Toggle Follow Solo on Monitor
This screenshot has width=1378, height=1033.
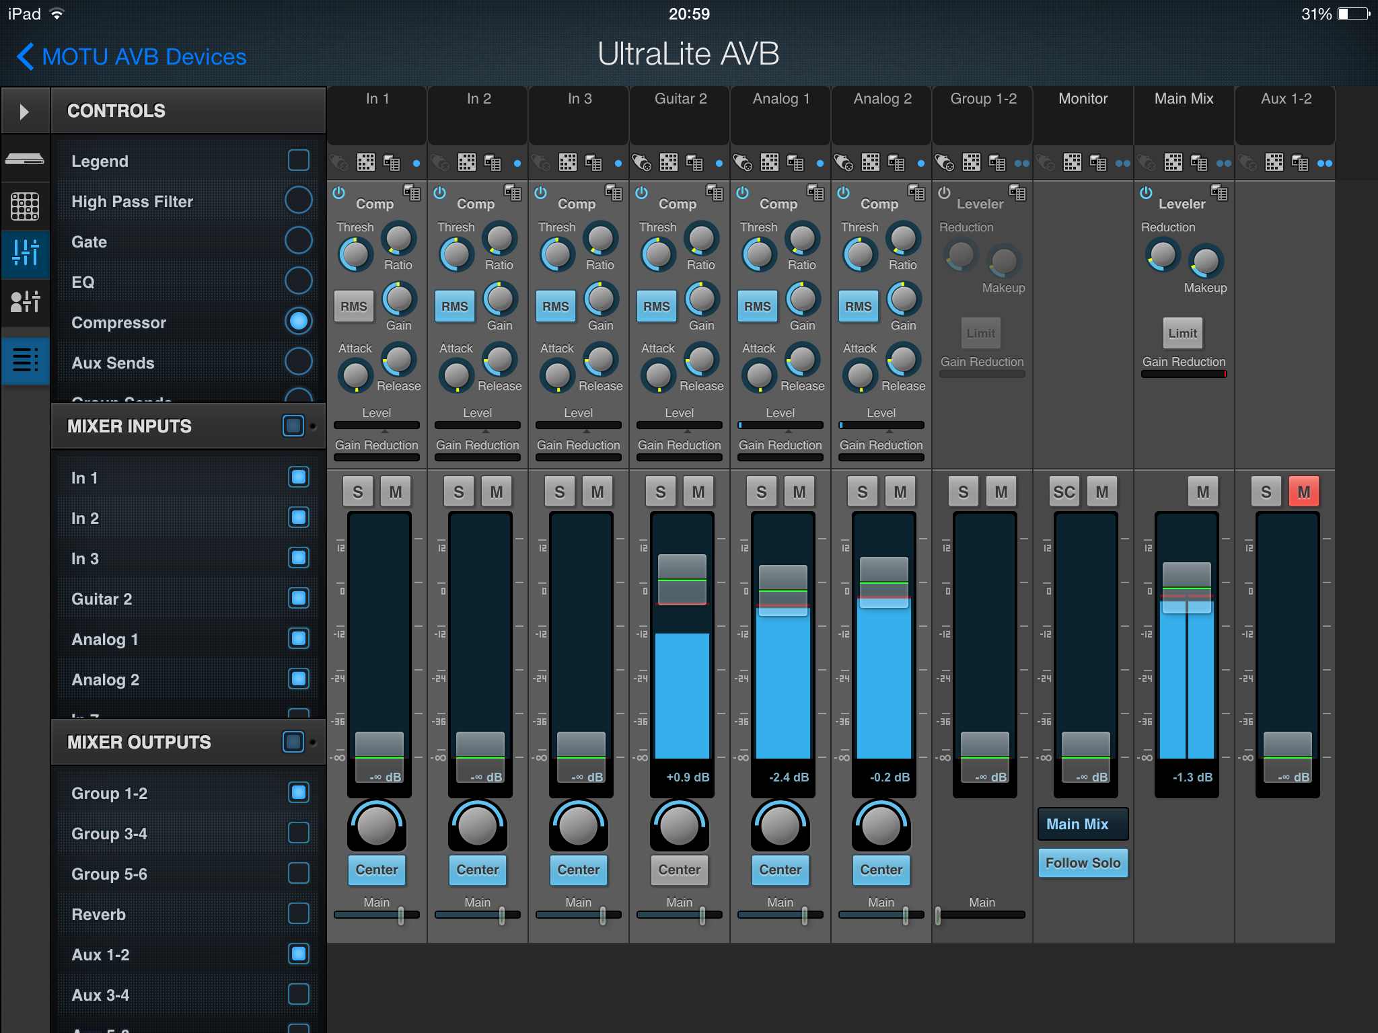(1083, 863)
